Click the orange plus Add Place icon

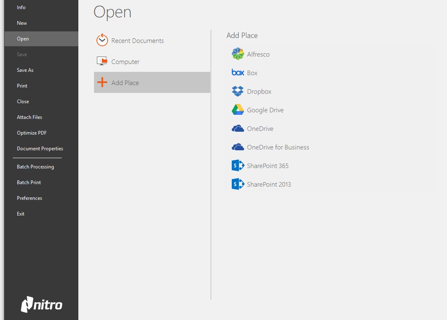(x=102, y=83)
